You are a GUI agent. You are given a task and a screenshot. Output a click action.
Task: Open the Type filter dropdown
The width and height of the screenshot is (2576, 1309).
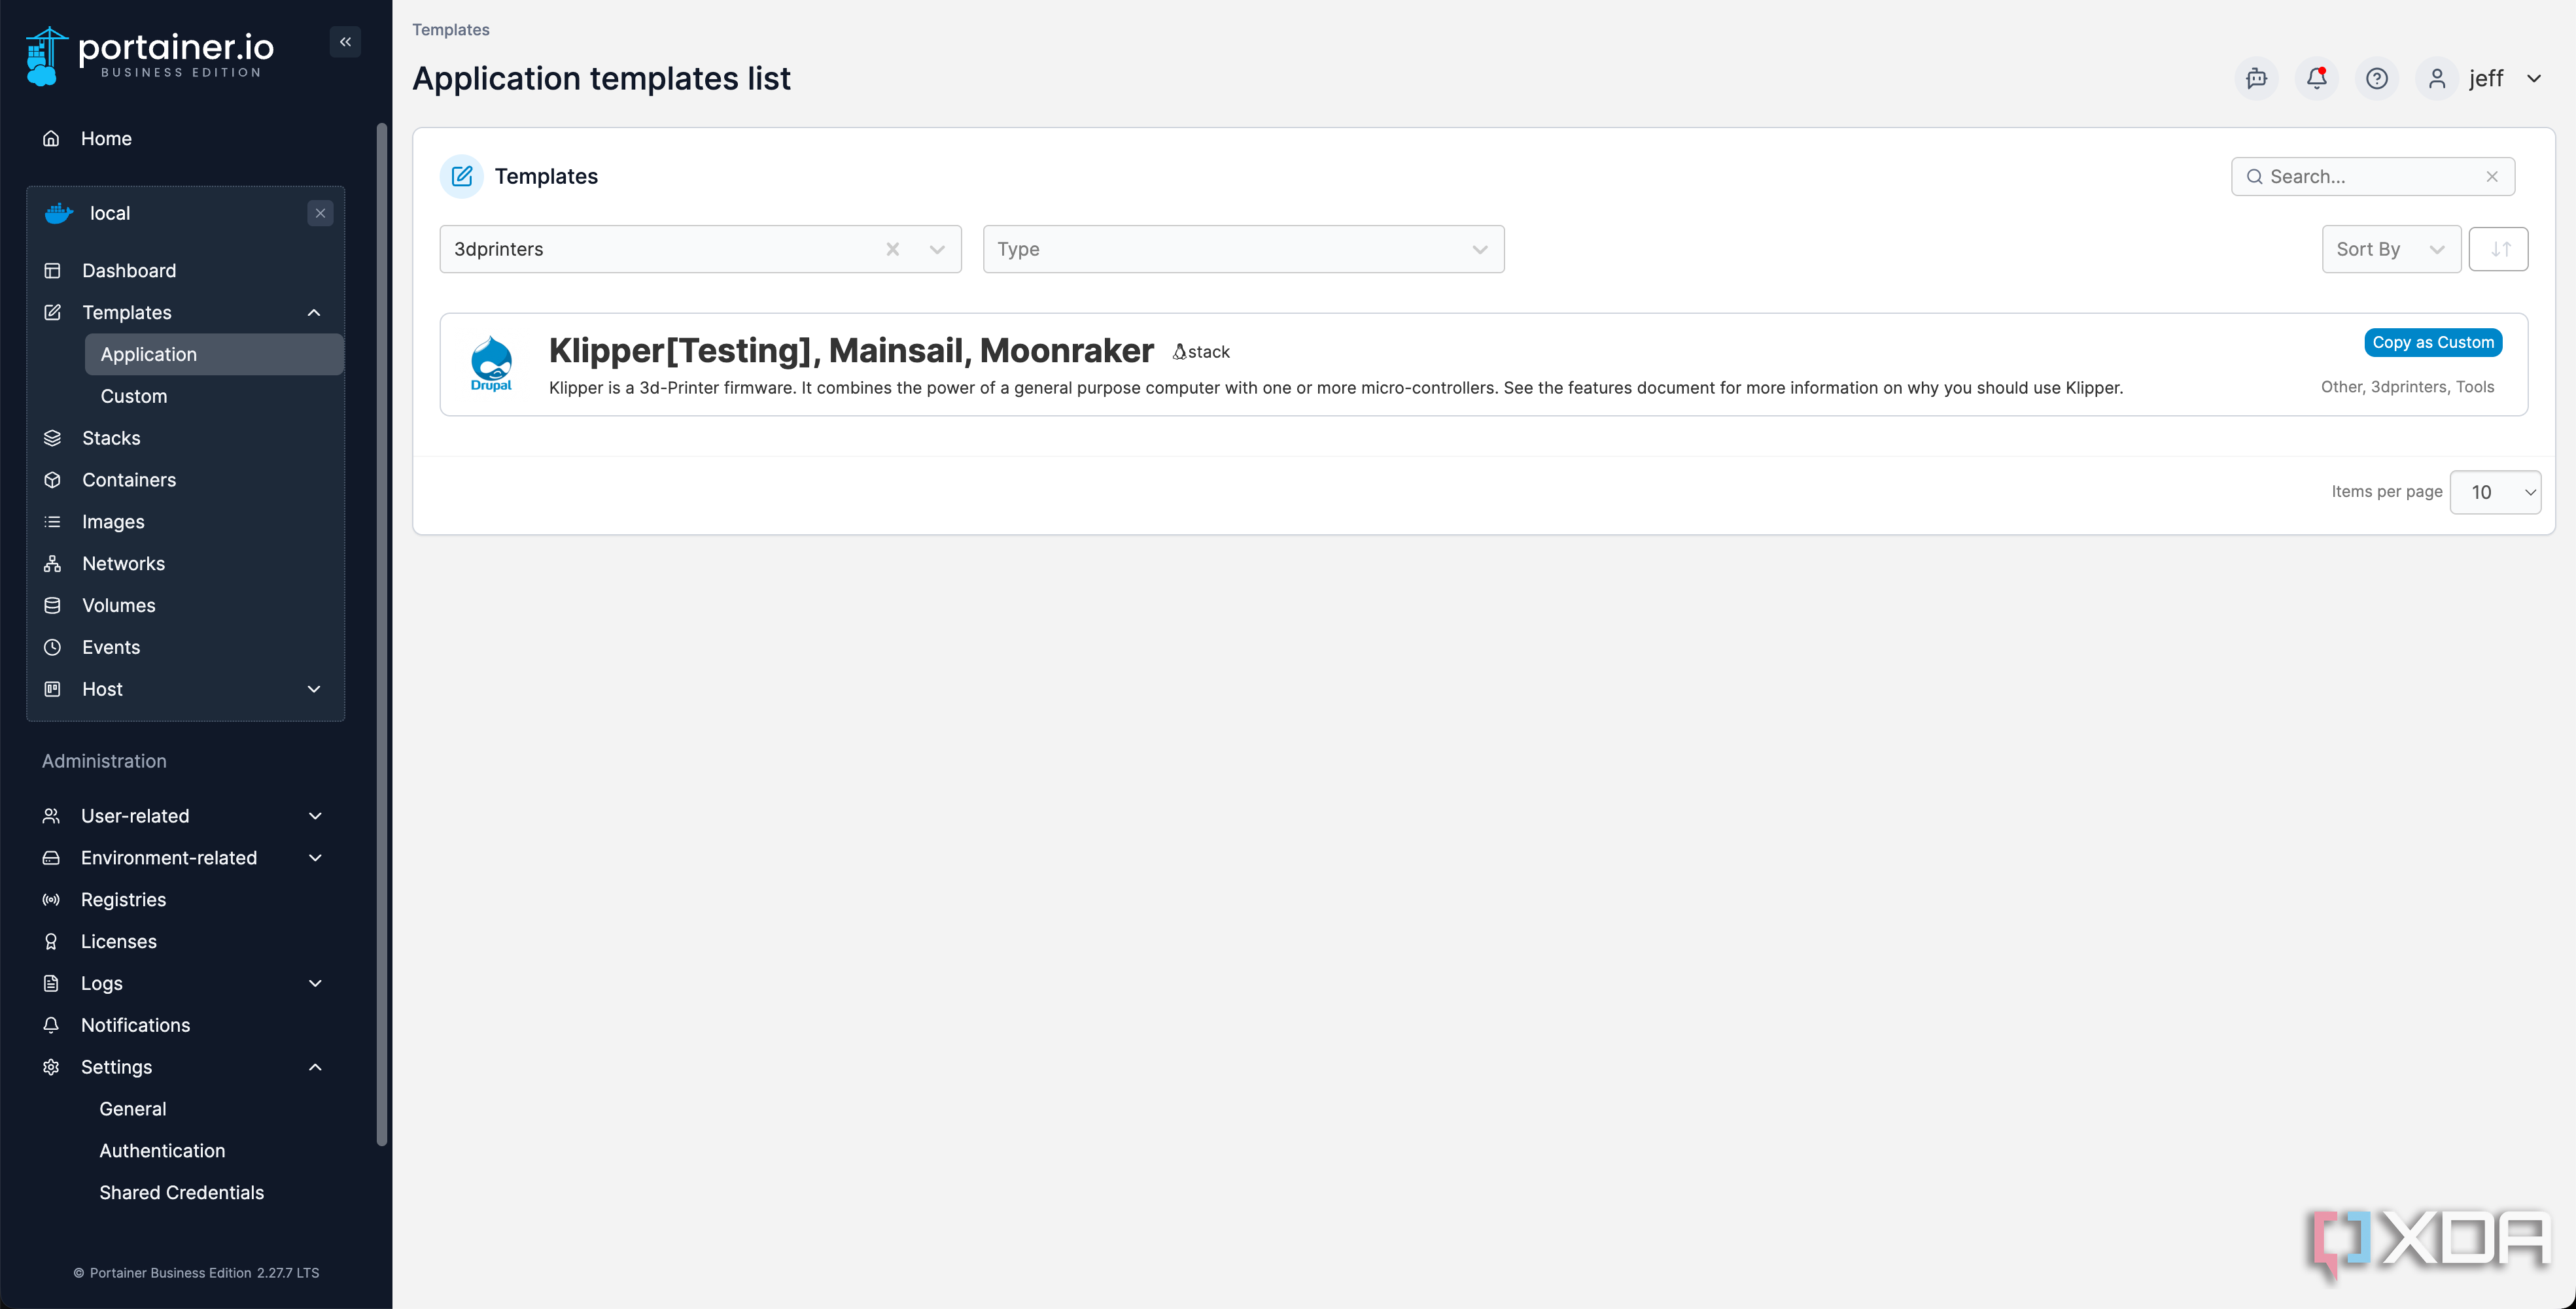[x=1243, y=250]
